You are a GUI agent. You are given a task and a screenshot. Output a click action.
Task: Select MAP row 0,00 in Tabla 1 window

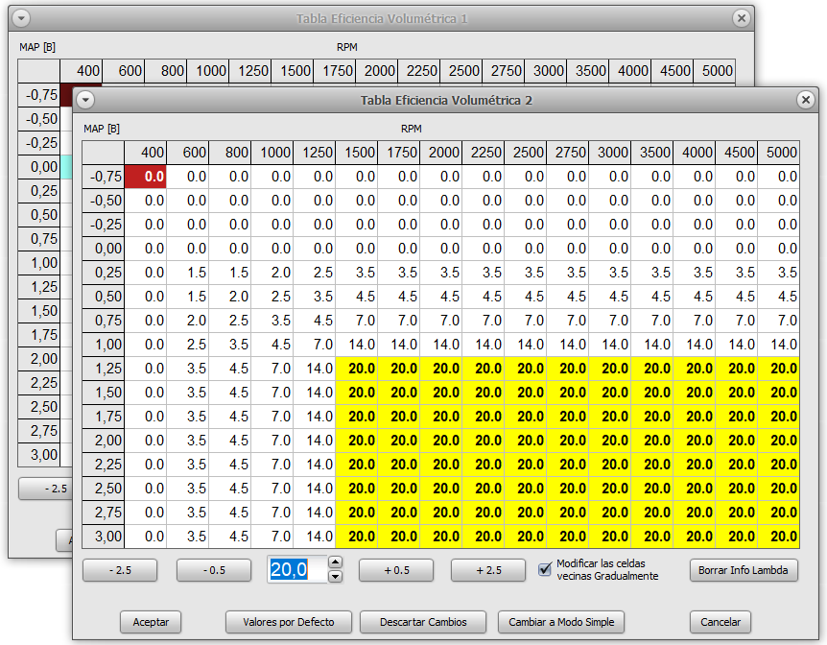click(x=39, y=167)
